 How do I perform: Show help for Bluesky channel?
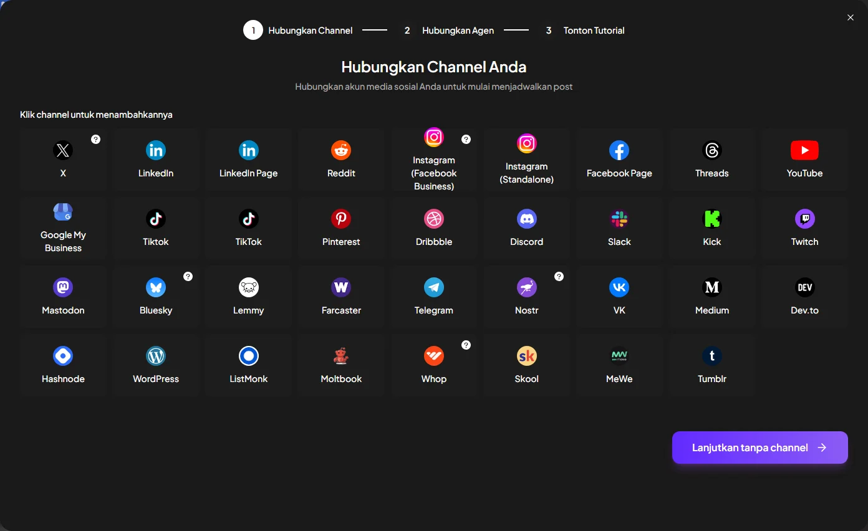[x=188, y=277]
